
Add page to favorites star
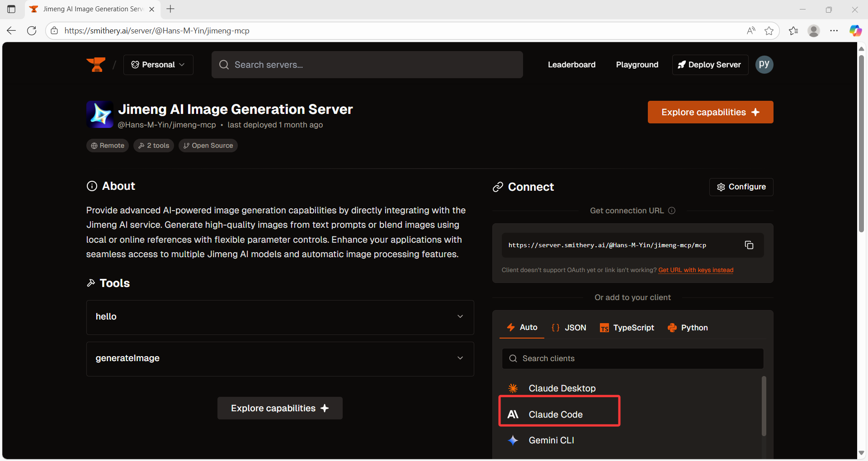[769, 31]
